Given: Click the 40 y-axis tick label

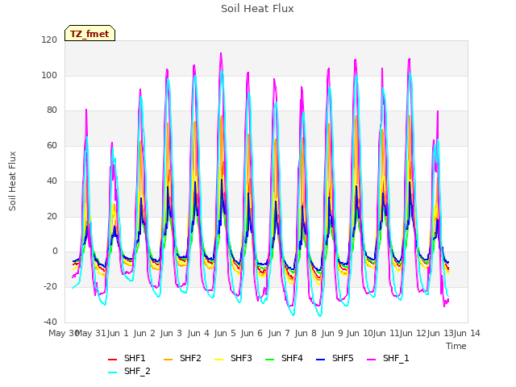Looking at the screenshot, I should tap(52, 181).
